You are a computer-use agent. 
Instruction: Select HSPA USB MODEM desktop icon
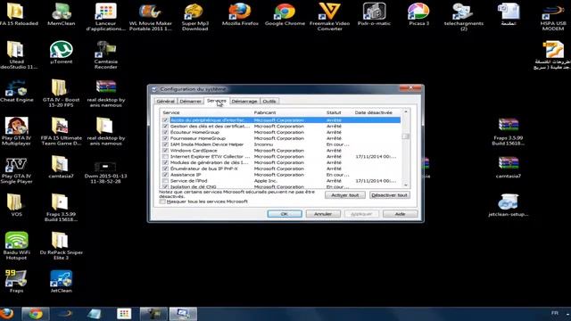[553, 16]
